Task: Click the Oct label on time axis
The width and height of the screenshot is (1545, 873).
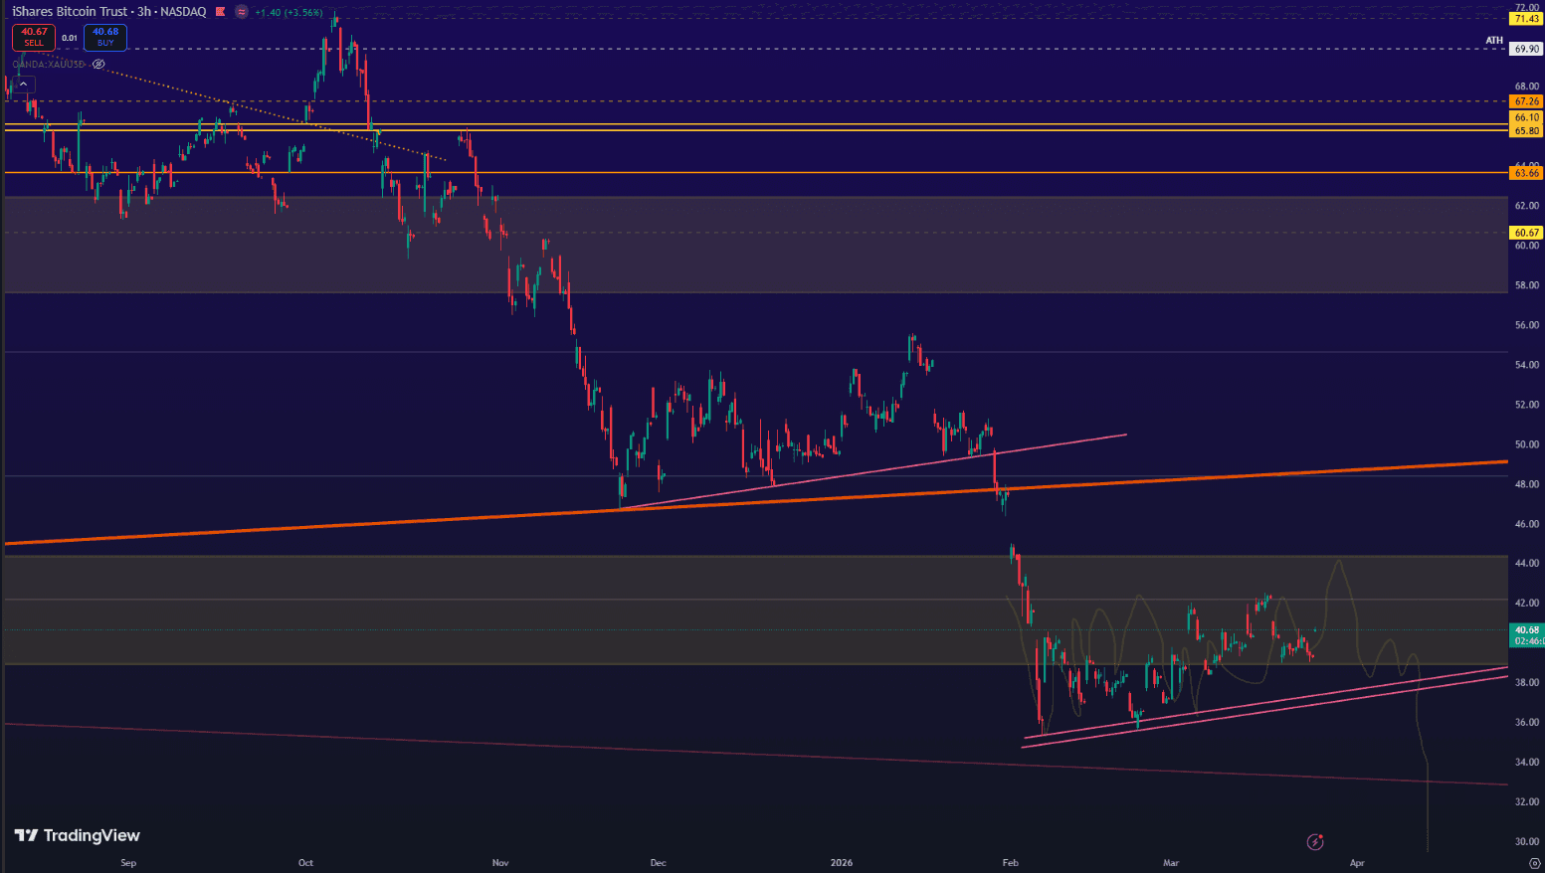Action: tap(305, 863)
